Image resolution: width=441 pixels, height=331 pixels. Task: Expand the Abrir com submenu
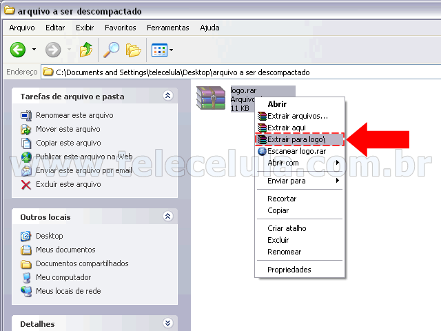tap(300, 163)
